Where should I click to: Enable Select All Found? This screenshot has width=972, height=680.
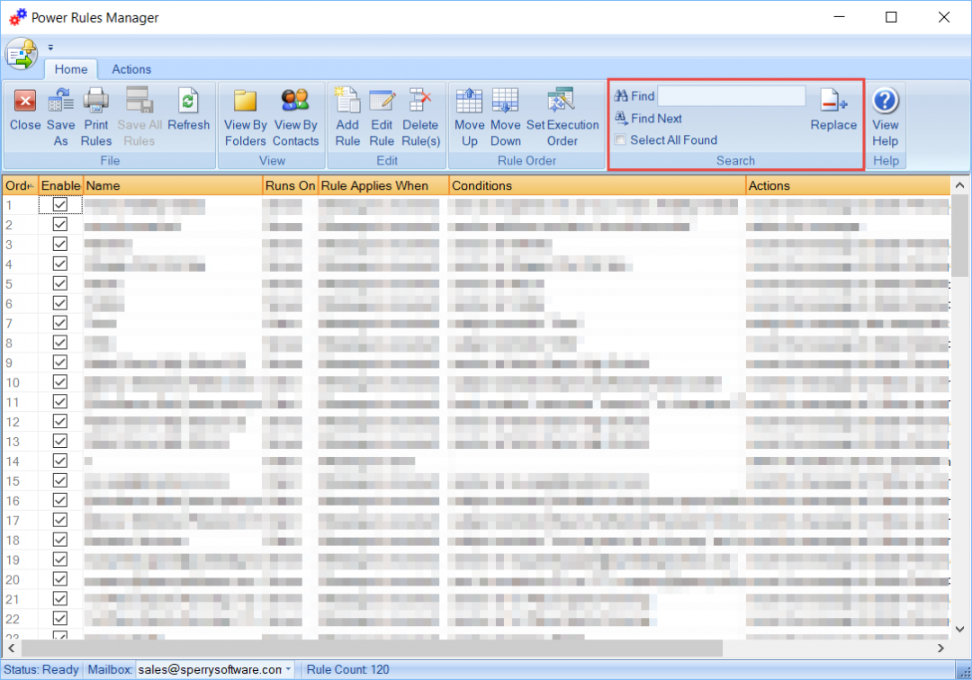(620, 139)
